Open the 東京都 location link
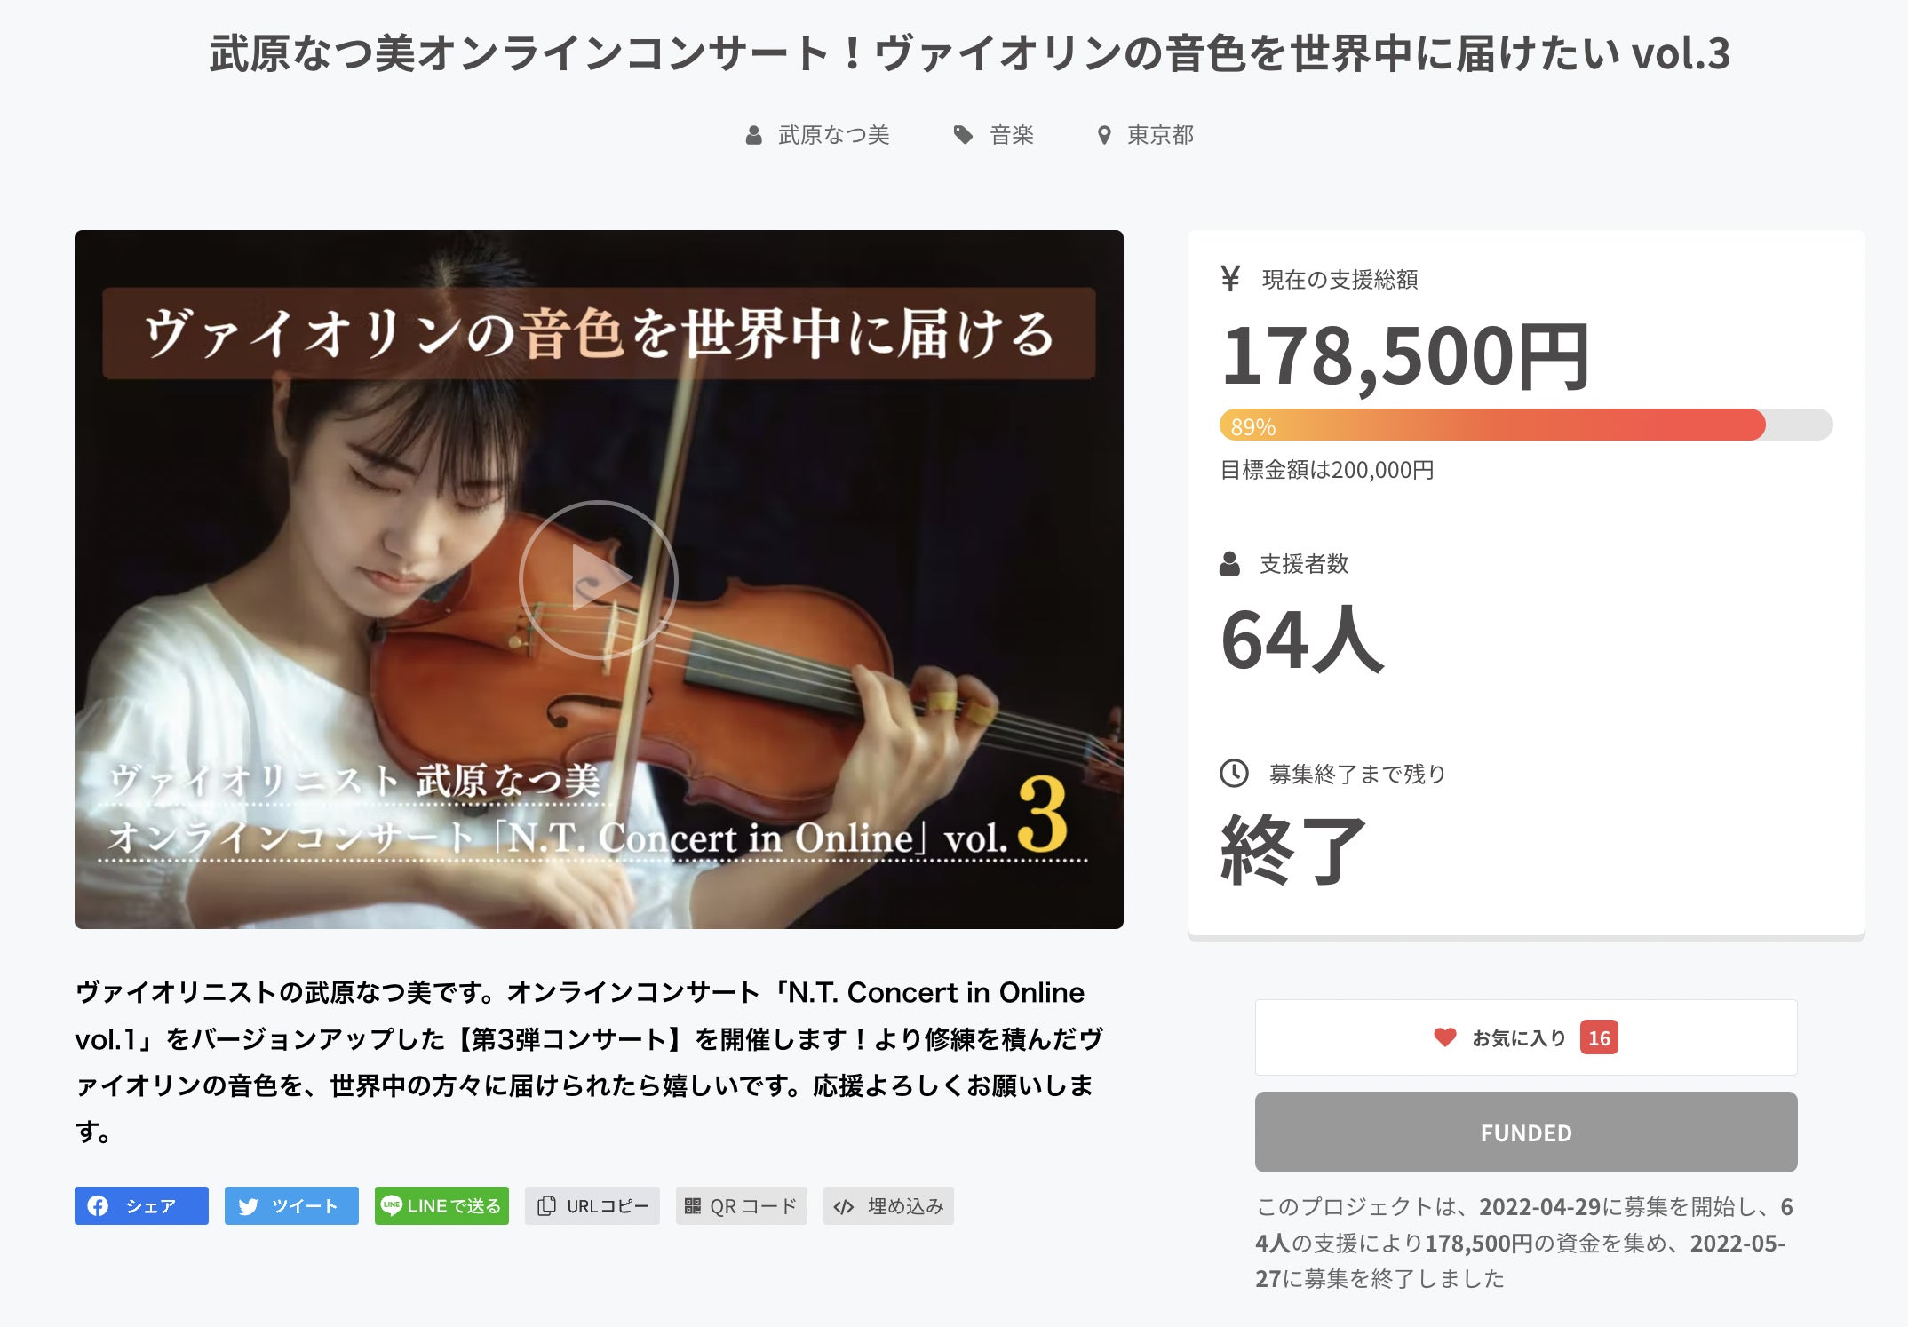This screenshot has width=1908, height=1327. 1160,135
